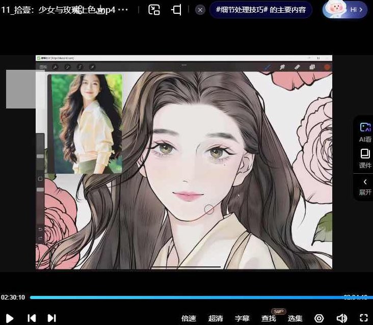Enable picture-in-picture mini player icon
Viewport: 373px width, 325px height.
click(154, 10)
